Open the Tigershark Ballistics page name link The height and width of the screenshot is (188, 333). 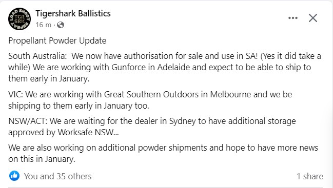tap(73, 13)
